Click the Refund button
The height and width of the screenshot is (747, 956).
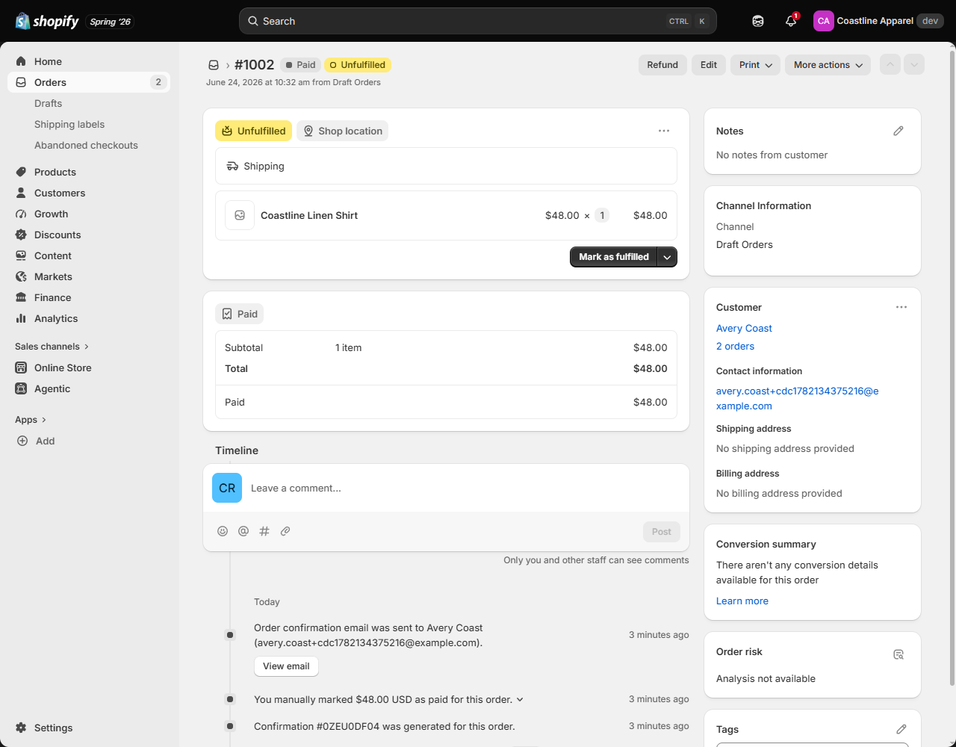point(662,65)
